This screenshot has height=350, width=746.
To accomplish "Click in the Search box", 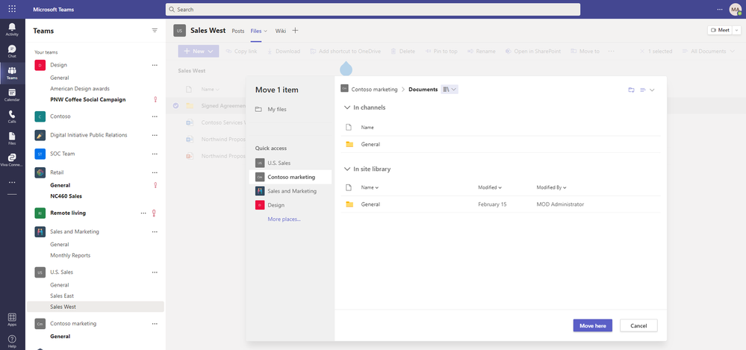I will tap(373, 10).
